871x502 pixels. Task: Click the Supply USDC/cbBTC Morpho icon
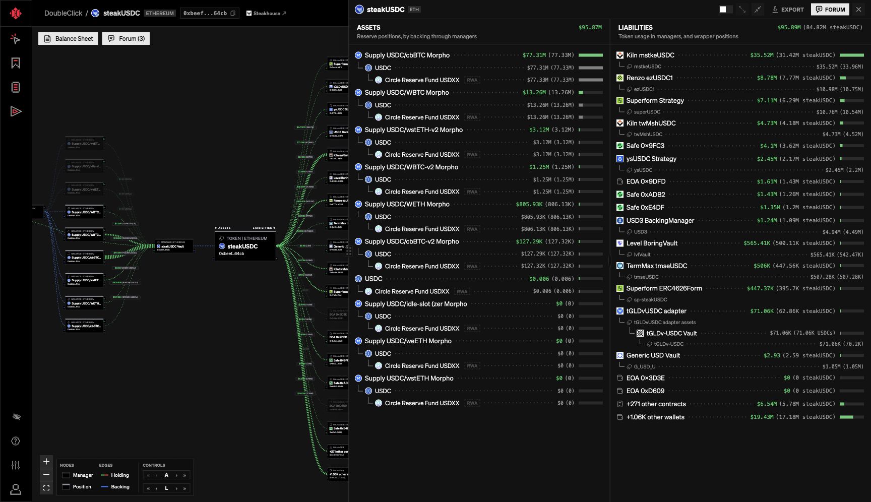point(358,55)
